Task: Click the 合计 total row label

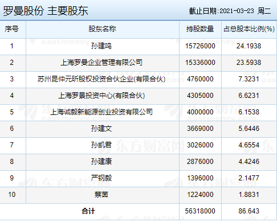Action: click(88, 211)
